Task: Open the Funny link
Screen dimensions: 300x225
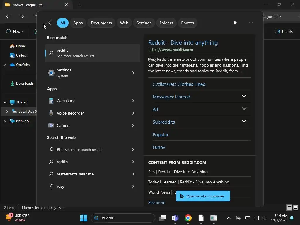Action: (x=159, y=147)
